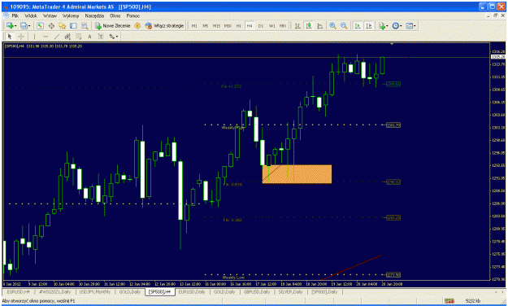Viewport: 508px width, 306px height.
Task: Open the Indicators list icon
Action: [x=382, y=25]
